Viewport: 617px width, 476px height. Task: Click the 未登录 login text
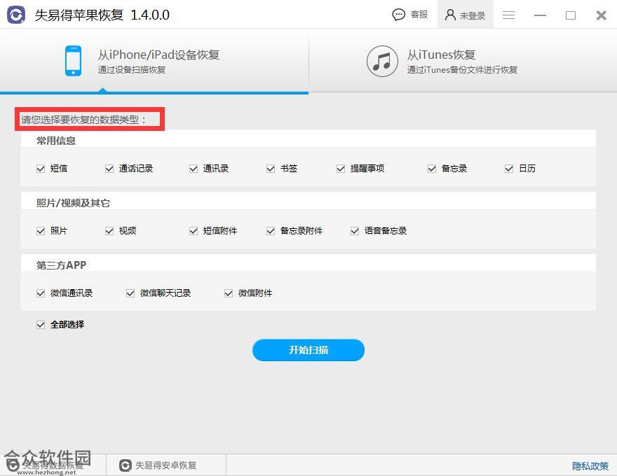[x=473, y=15]
